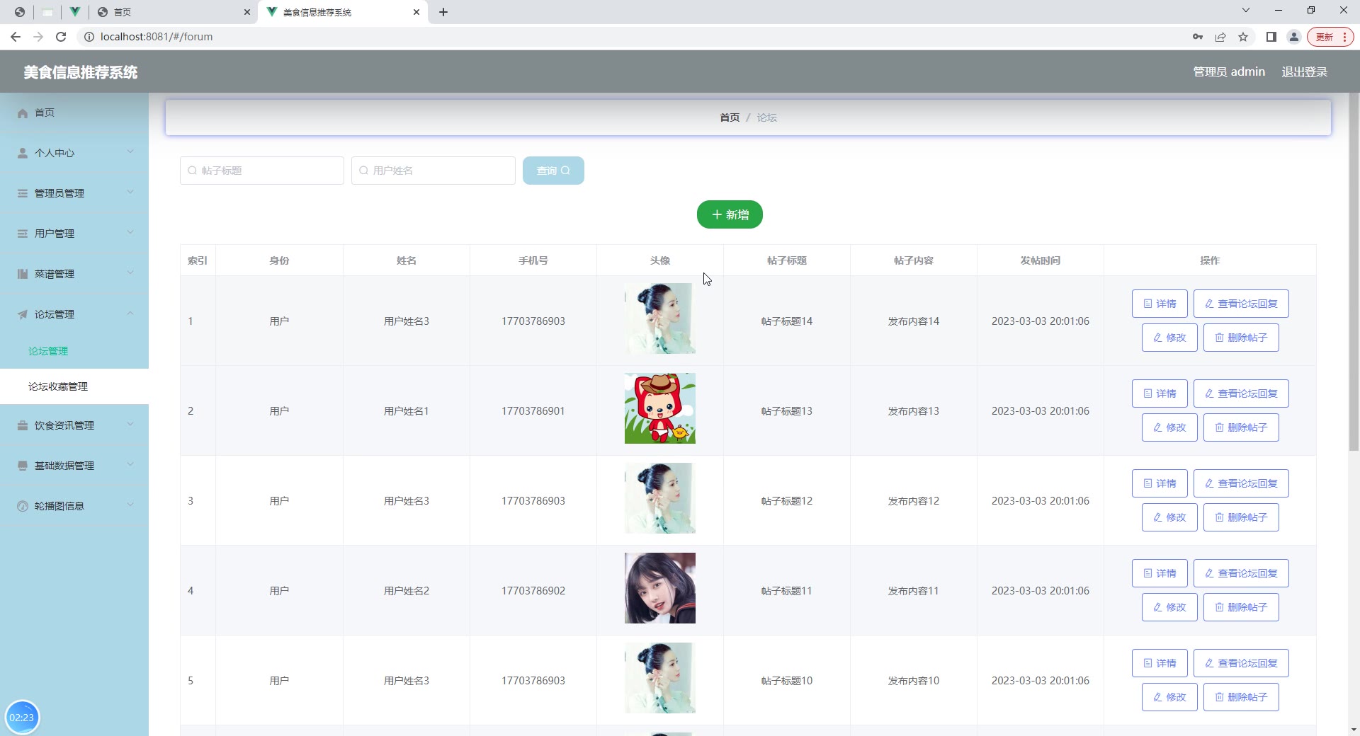The width and height of the screenshot is (1360, 736).
Task: Select the 论坛收藏管理 submenu item
Action: pos(74,386)
